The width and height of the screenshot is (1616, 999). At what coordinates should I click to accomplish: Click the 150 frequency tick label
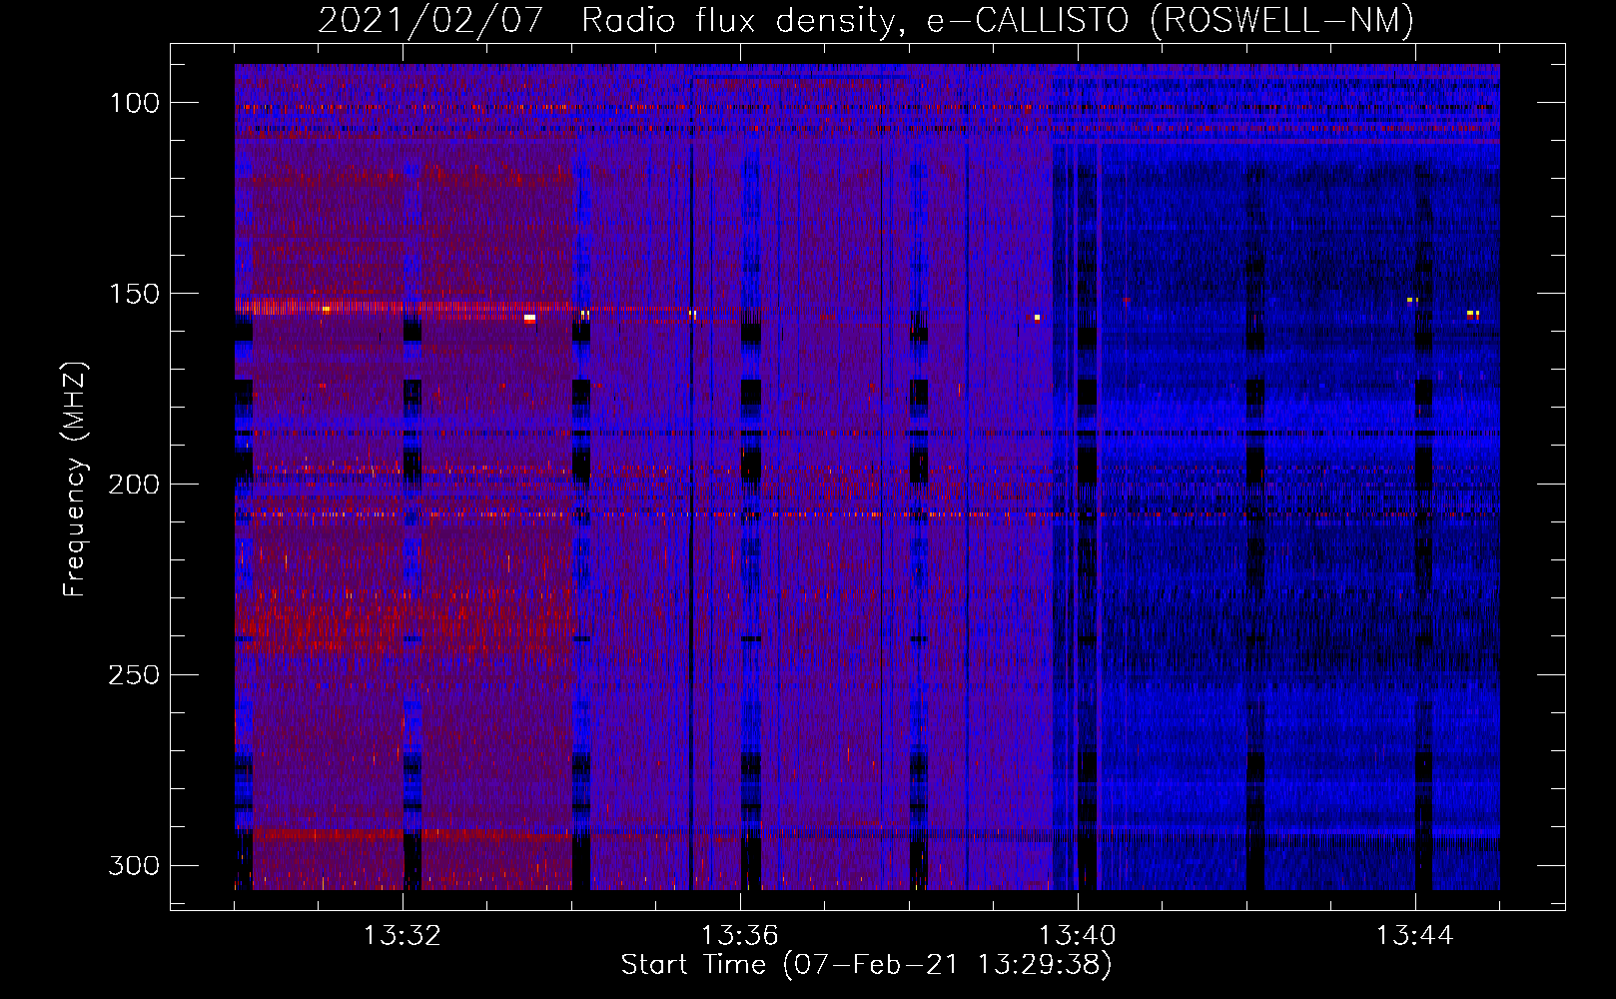click(x=134, y=294)
